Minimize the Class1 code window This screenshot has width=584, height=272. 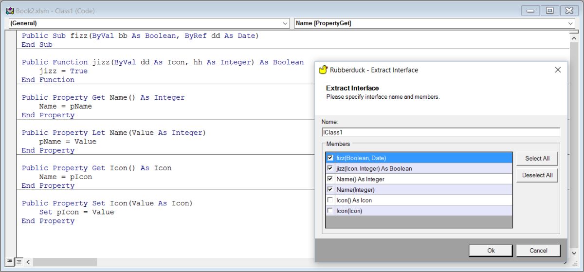click(530, 10)
